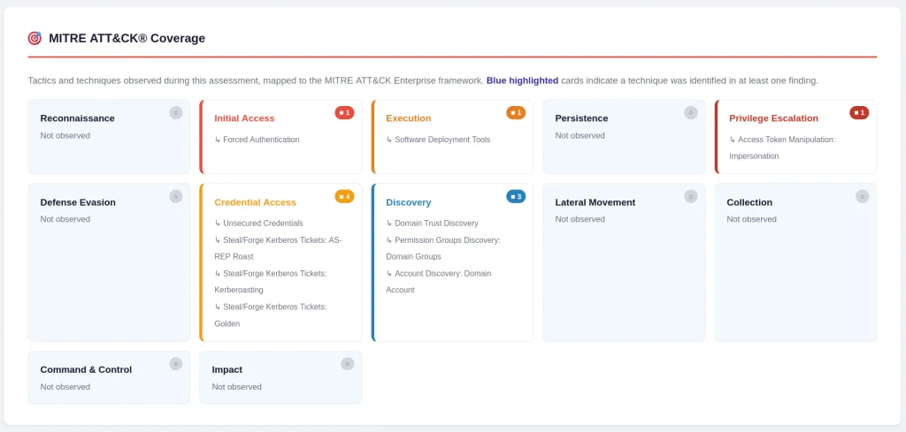The width and height of the screenshot is (906, 432).
Task: Click the grey zero badge on Lateral Movement
Action: 691,197
